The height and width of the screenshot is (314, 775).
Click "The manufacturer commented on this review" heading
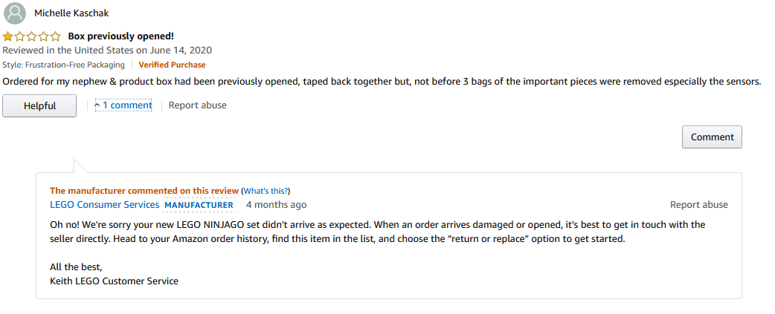(x=144, y=191)
